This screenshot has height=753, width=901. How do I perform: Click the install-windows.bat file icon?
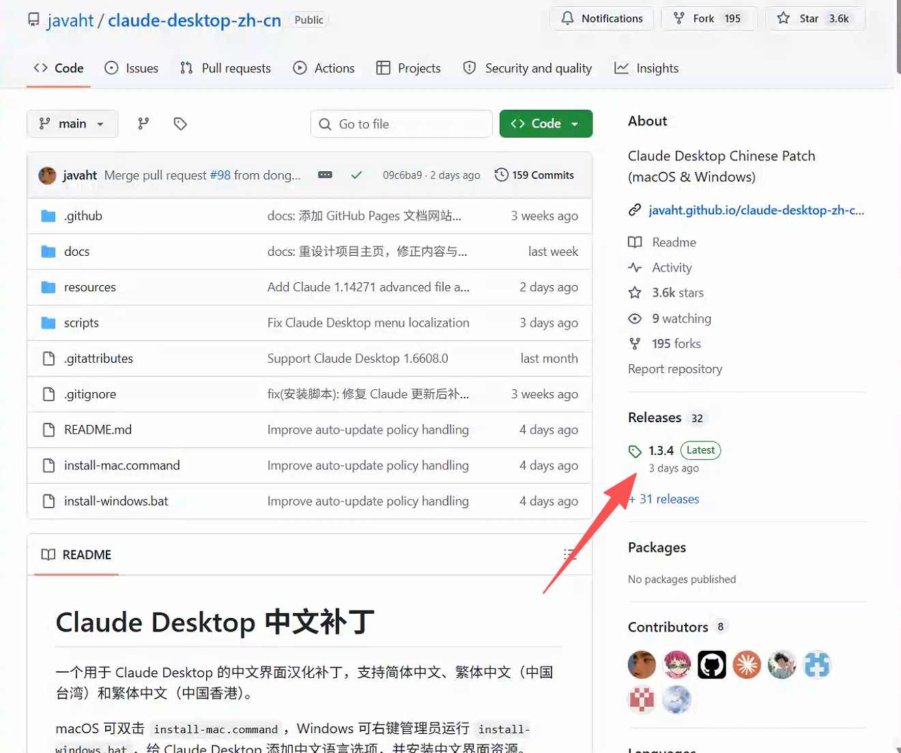(x=48, y=501)
